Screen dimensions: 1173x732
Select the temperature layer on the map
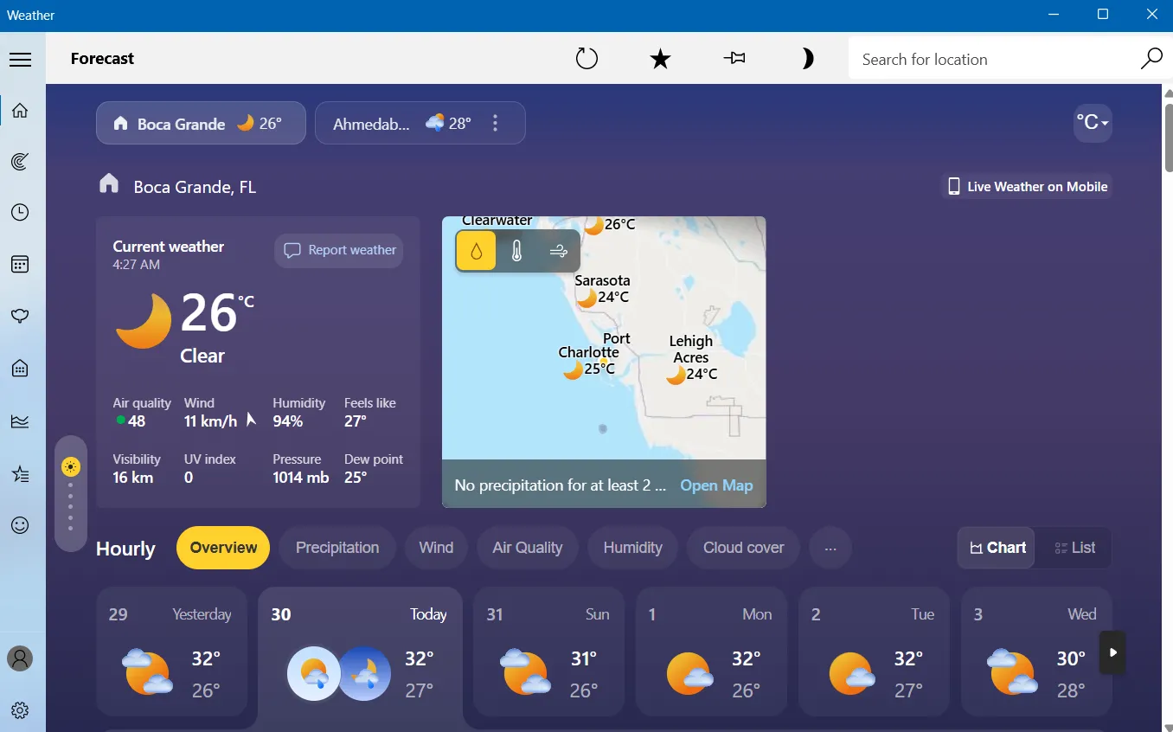click(516, 251)
